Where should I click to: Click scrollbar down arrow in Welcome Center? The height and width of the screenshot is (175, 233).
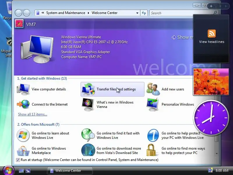(217, 154)
